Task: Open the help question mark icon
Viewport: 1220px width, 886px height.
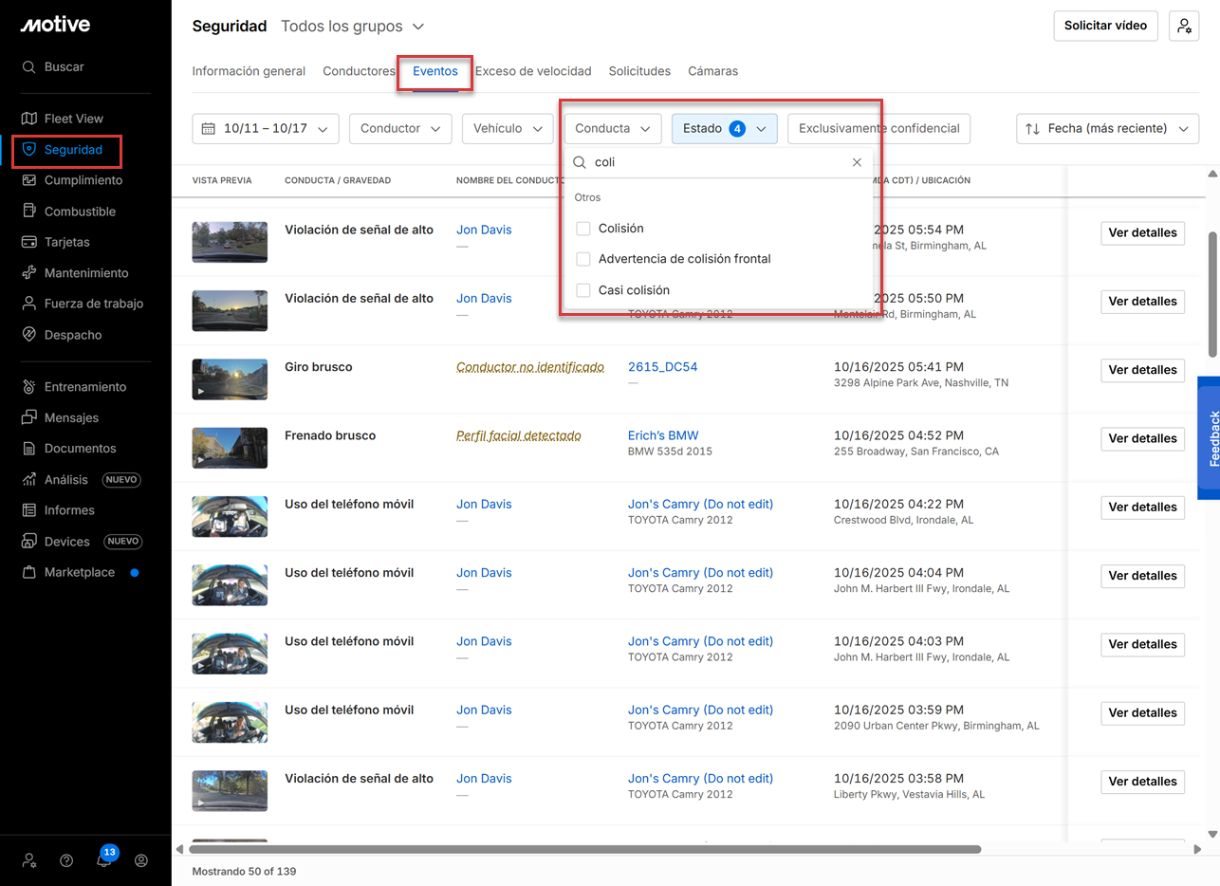Action: (66, 860)
